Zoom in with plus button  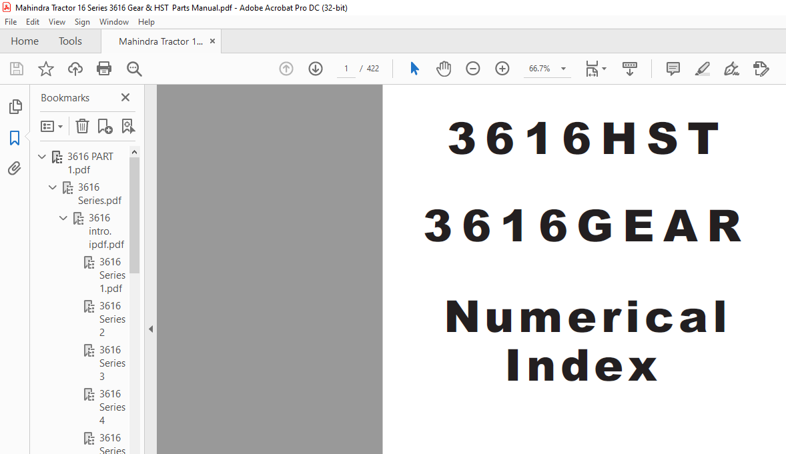502,69
